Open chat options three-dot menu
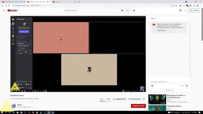 tap(188, 19)
